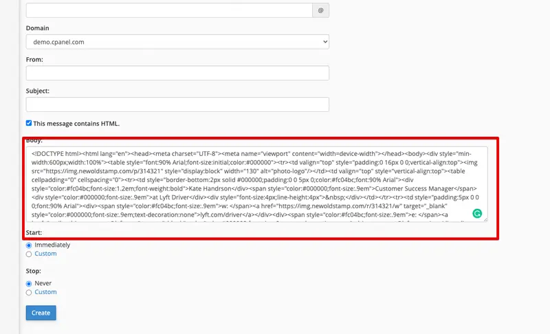Screen dimensions: 550x334
Task: Click the 'Subject:' label
Action: pos(38,91)
